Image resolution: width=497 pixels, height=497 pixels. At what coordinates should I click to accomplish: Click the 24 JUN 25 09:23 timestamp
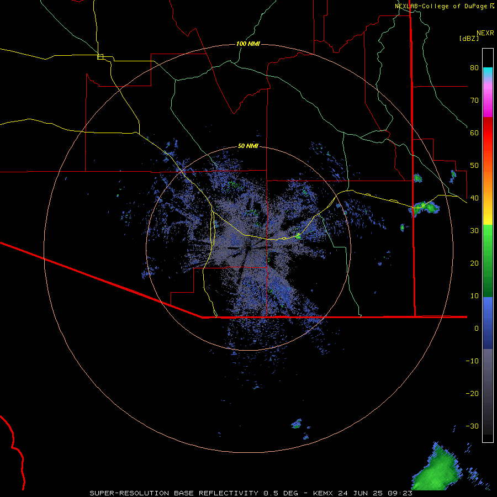coord(376,493)
